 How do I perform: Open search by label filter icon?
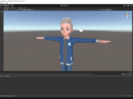(x=125, y=74)
